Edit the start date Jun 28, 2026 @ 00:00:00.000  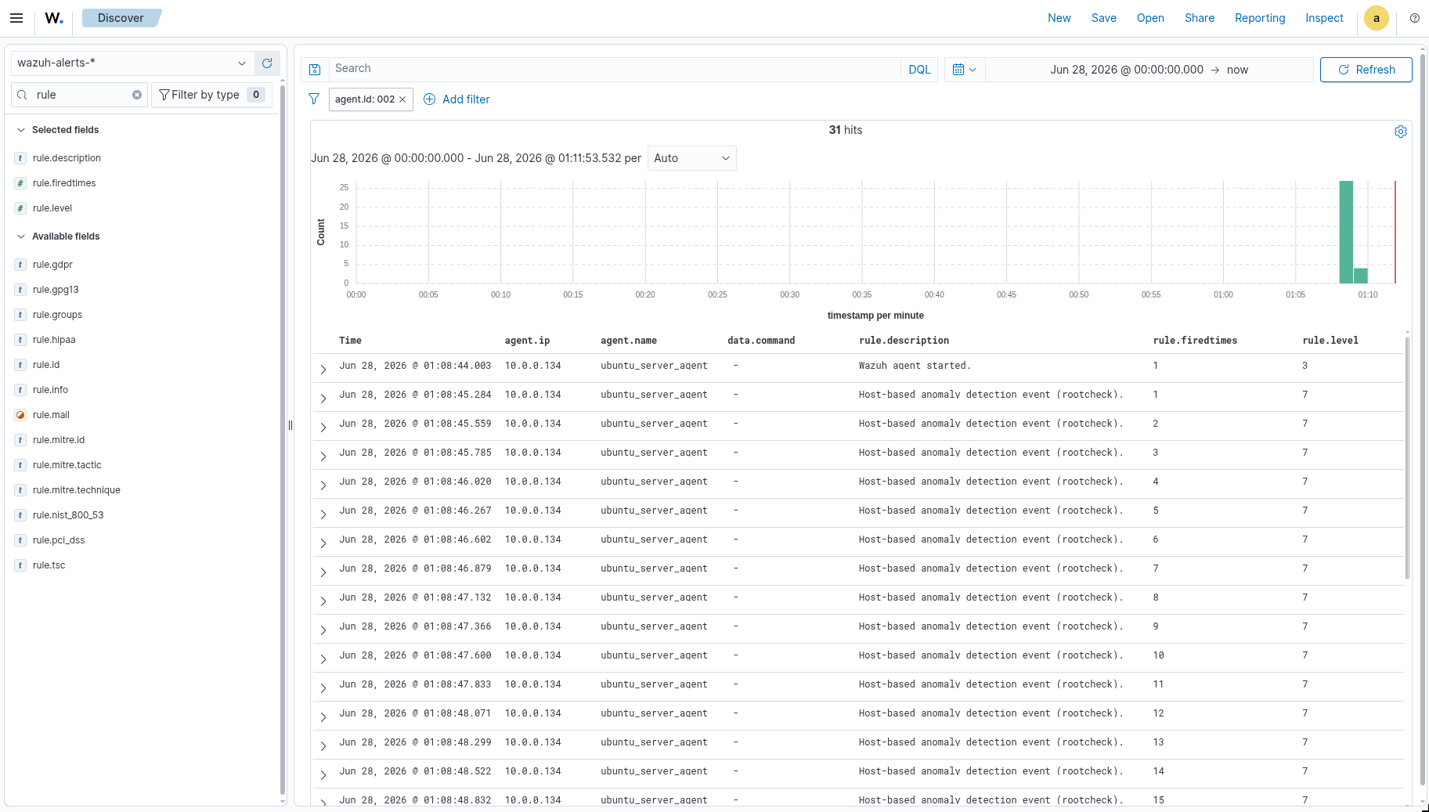[x=1126, y=70]
